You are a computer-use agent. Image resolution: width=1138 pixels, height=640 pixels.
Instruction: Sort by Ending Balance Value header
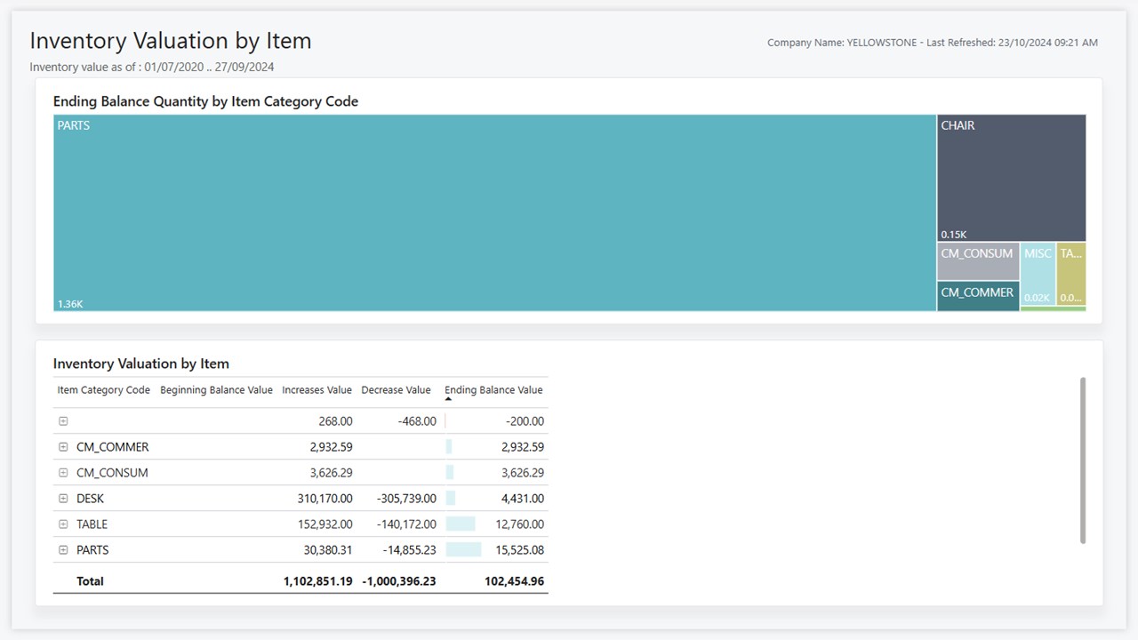493,390
